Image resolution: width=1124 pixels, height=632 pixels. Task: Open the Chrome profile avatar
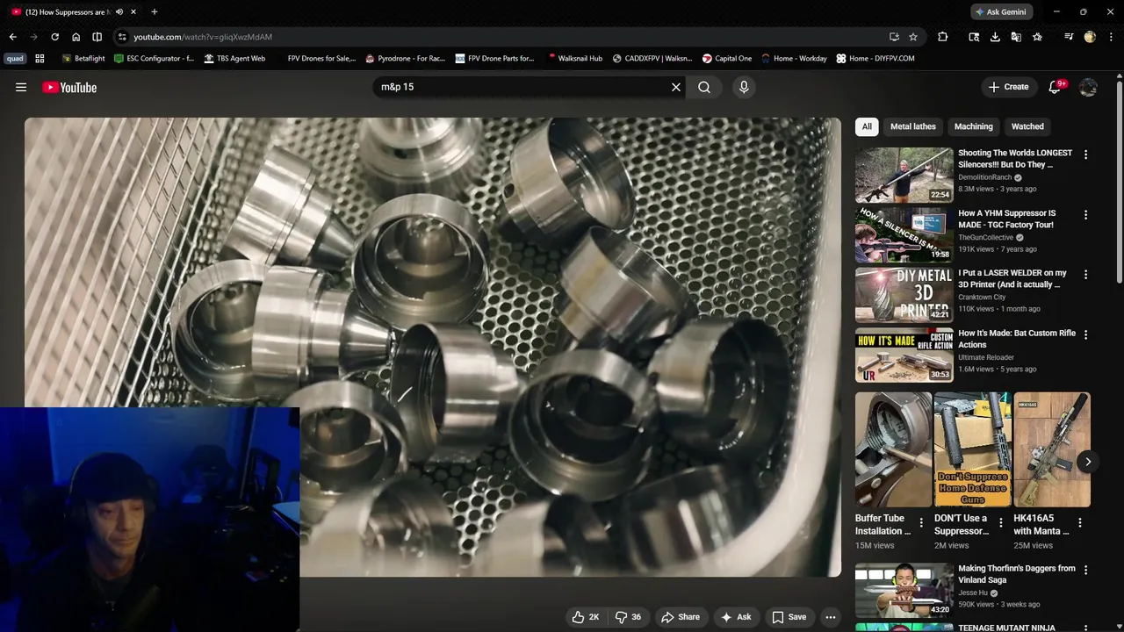(1090, 37)
